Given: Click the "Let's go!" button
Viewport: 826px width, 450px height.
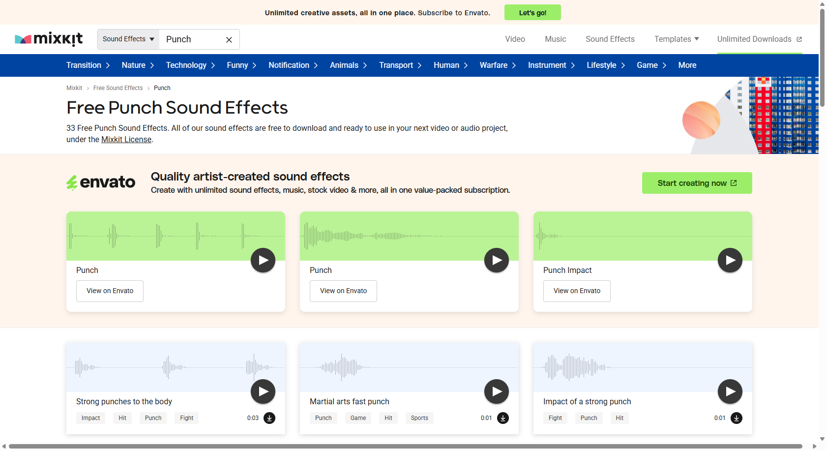Looking at the screenshot, I should 532,12.
